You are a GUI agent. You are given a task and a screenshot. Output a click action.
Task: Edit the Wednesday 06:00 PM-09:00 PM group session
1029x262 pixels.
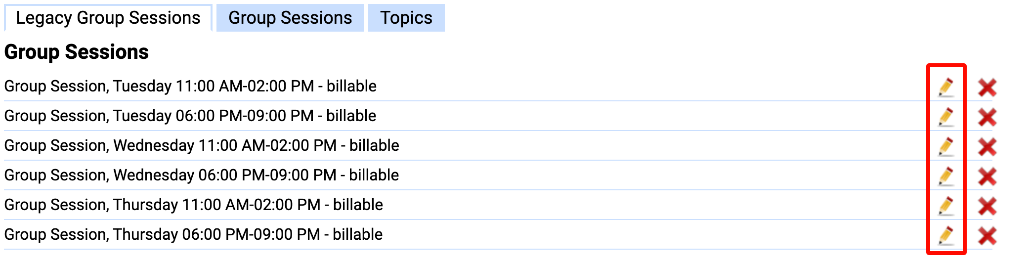(x=946, y=176)
